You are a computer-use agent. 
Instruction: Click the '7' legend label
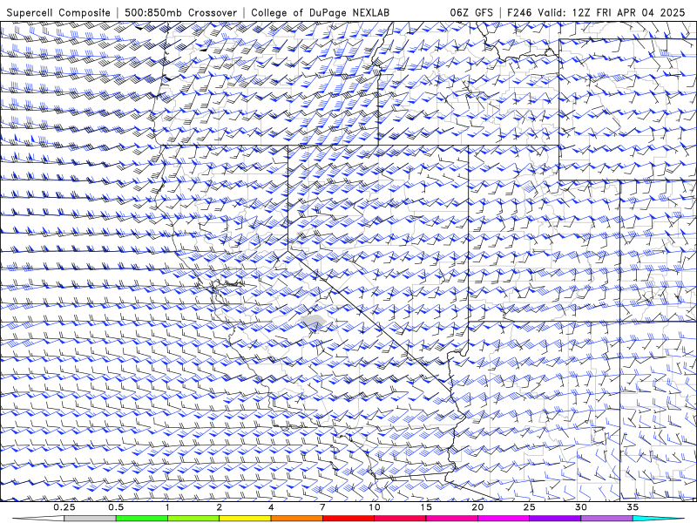322,507
